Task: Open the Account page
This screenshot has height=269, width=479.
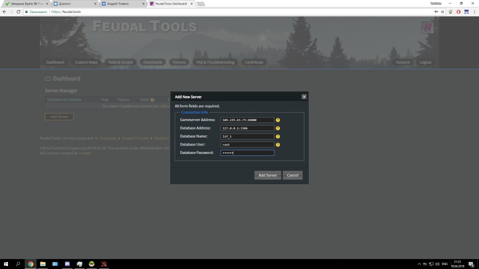Action: pos(403,62)
